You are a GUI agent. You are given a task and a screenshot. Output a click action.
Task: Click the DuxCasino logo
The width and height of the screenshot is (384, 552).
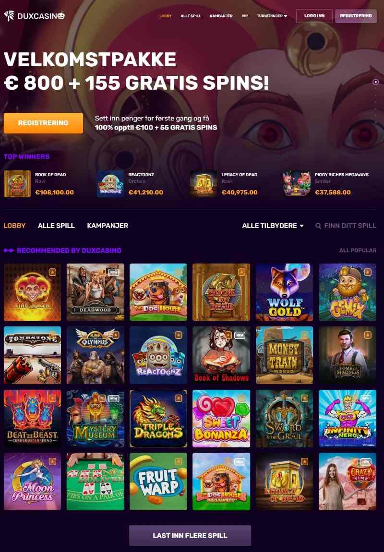35,16
